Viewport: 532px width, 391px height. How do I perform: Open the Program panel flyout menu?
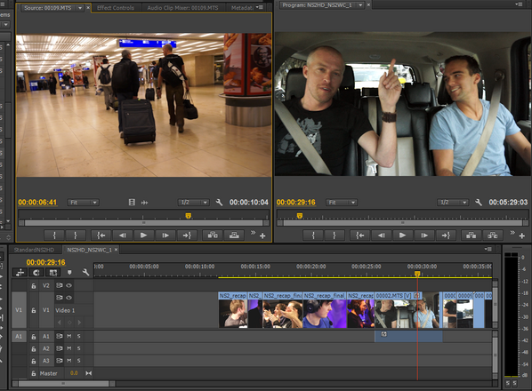520,4
